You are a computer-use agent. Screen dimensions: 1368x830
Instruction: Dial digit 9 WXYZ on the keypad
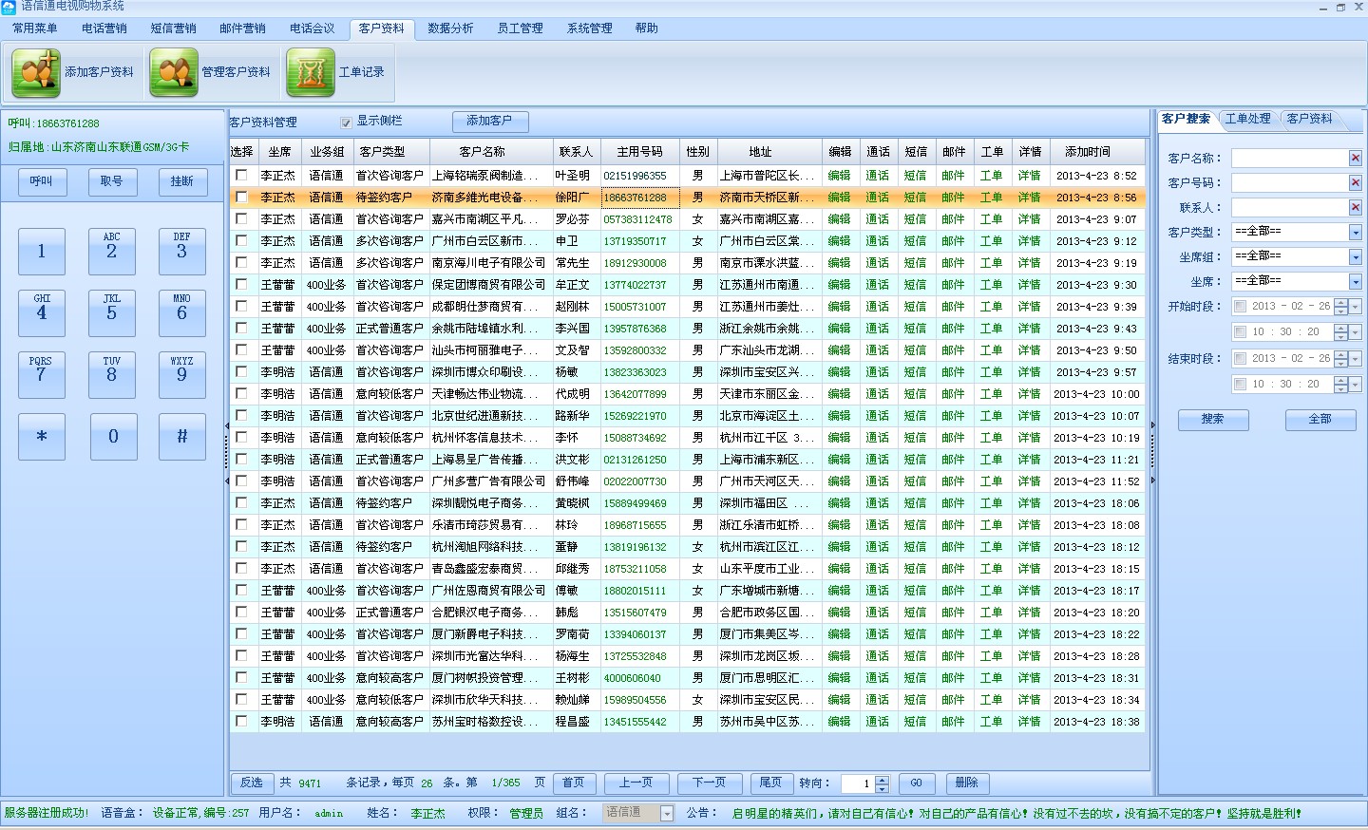181,374
